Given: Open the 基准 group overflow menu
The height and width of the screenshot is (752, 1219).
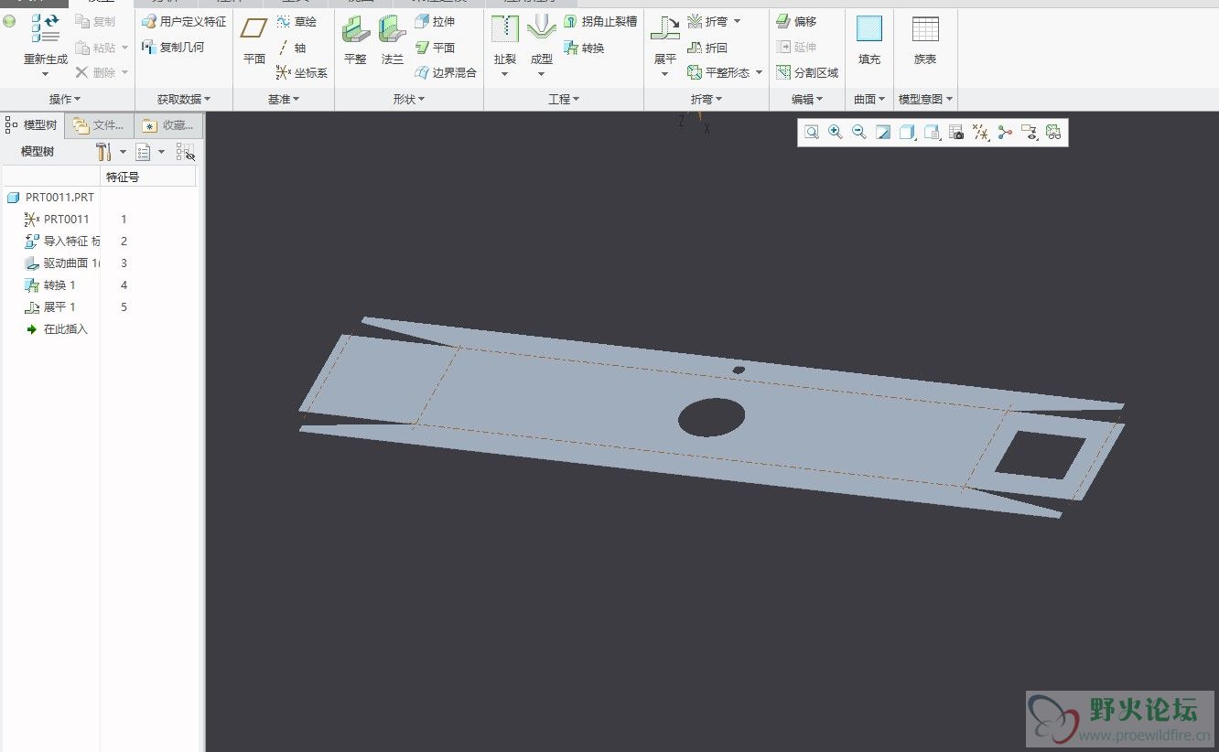Looking at the screenshot, I should (x=284, y=99).
